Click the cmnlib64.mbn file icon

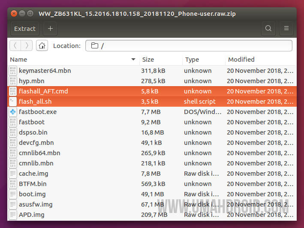13,153
